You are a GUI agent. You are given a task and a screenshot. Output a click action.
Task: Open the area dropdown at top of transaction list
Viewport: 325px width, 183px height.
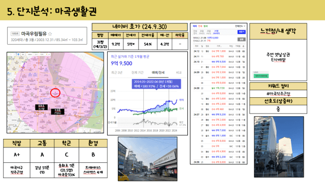(240, 26)
